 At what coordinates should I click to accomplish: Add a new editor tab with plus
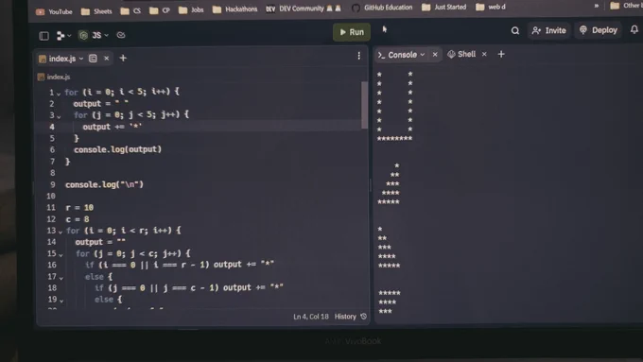tap(123, 59)
